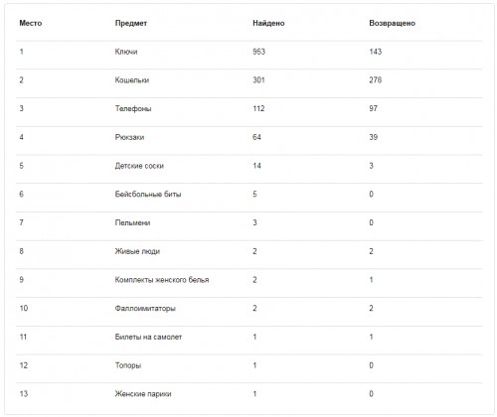Click the found value 953
Image resolution: width=497 pixels, height=417 pixels.
(258, 52)
